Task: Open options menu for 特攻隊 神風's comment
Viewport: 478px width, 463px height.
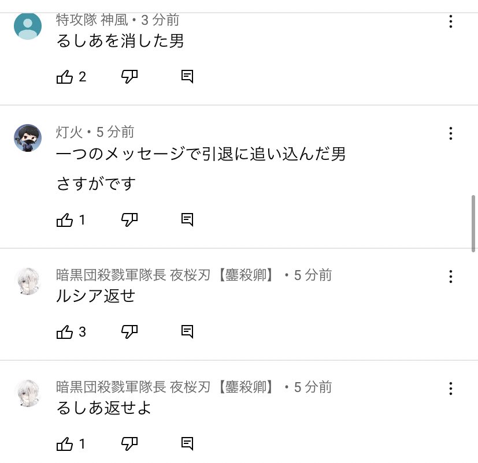Action: tap(450, 23)
